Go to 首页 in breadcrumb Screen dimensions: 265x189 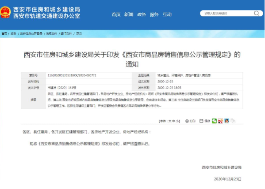pyautogui.click(x=4, y=33)
